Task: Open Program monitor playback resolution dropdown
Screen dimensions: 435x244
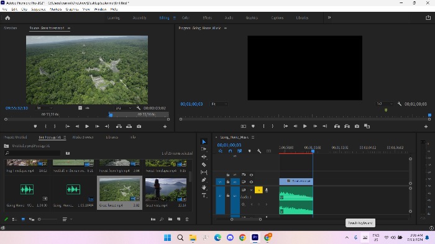Action: 385,104
